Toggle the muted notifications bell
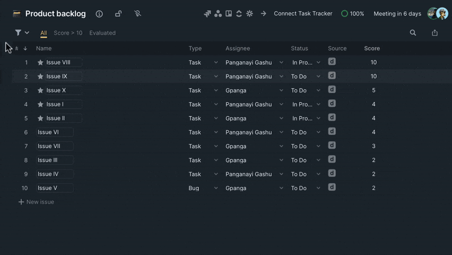Image resolution: width=452 pixels, height=255 pixels. pyautogui.click(x=137, y=14)
